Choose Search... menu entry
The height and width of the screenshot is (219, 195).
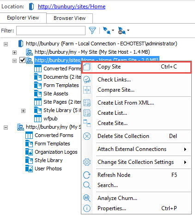point(136,185)
